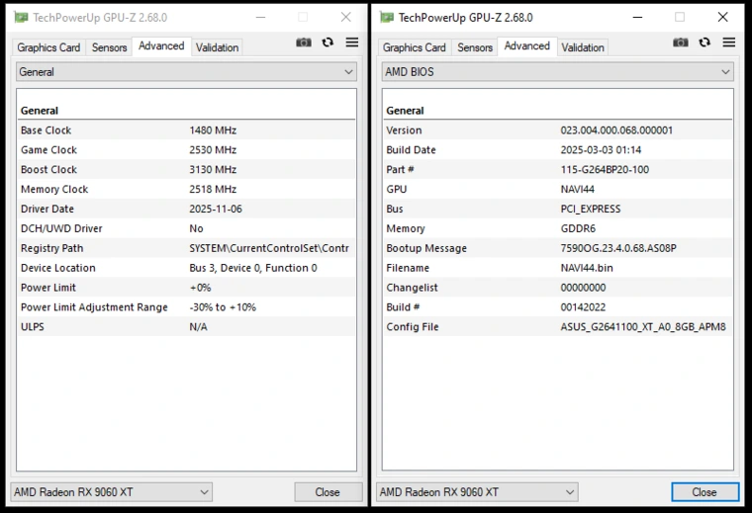Switch to Sensors tab in left window
This screenshot has height=513, width=752.
[x=109, y=47]
